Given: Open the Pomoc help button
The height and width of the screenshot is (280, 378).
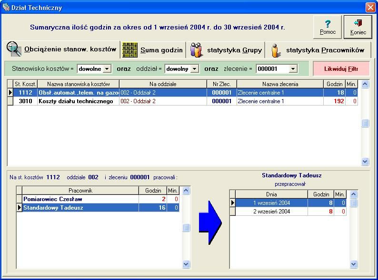Looking at the screenshot, I should [x=328, y=27].
